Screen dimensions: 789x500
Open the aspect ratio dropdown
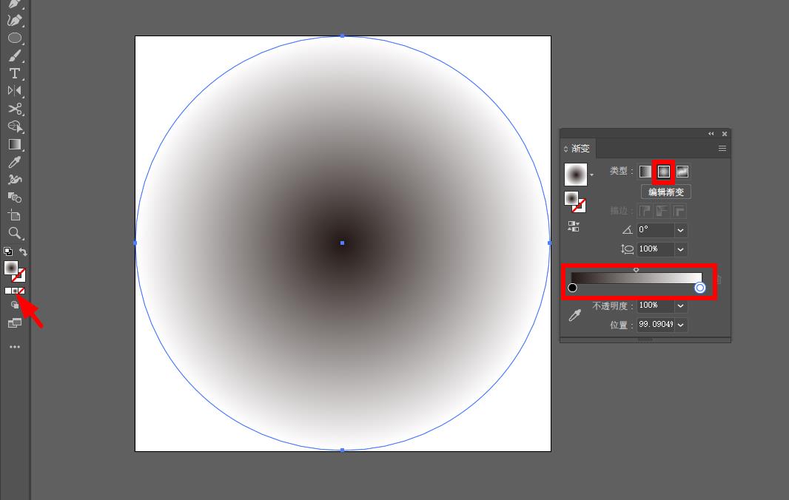pyautogui.click(x=681, y=249)
